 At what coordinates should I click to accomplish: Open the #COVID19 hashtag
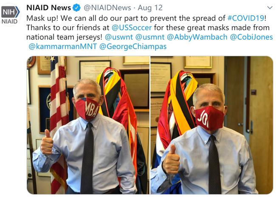246,18
